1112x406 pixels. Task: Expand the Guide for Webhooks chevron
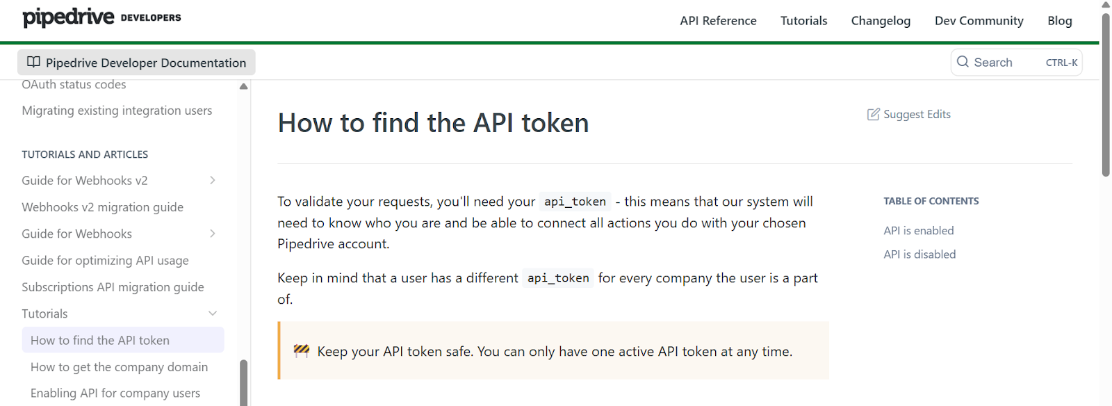213,234
